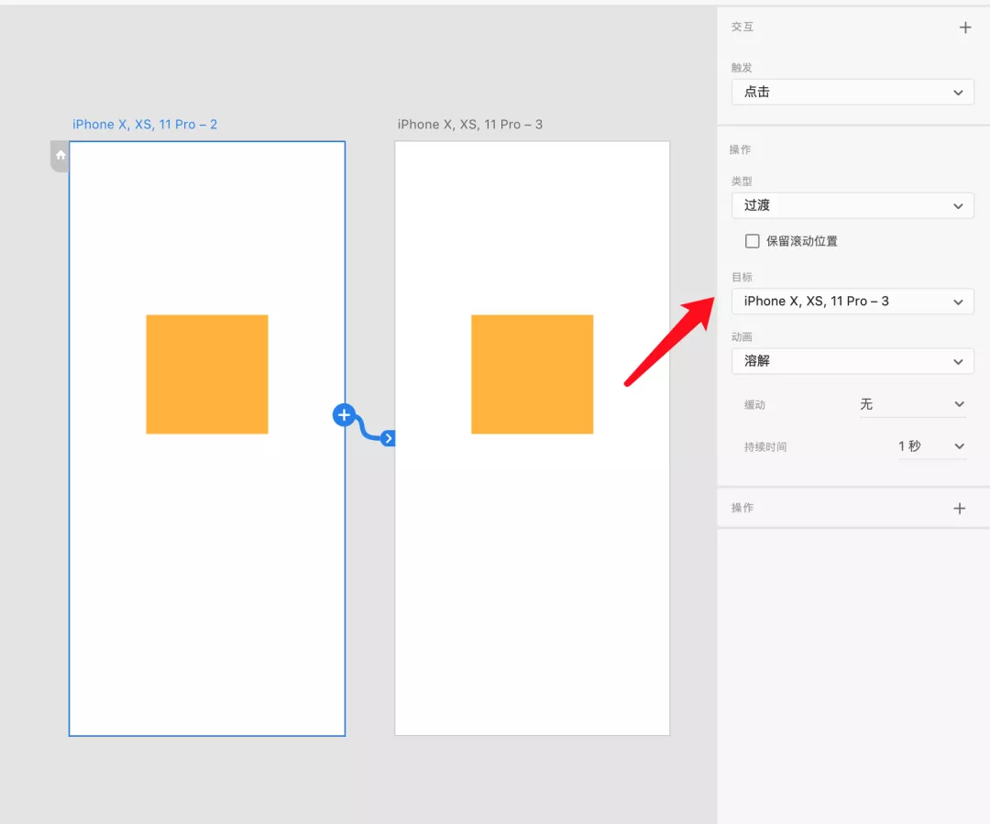
Task: Select the orange square on the second artboard
Action: click(x=532, y=374)
